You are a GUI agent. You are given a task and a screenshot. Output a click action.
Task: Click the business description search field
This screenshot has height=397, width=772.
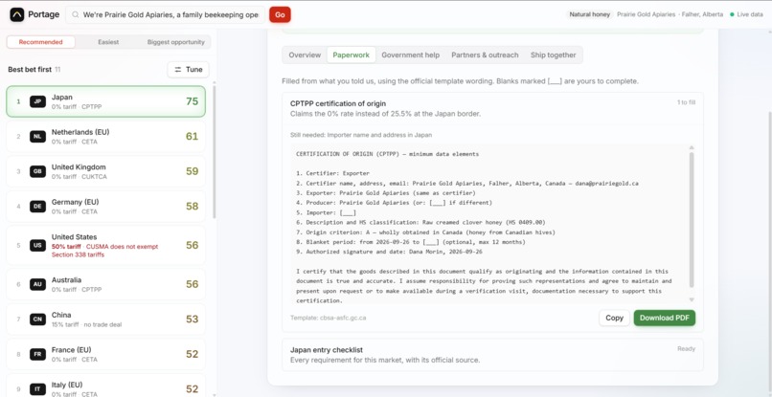(166, 14)
